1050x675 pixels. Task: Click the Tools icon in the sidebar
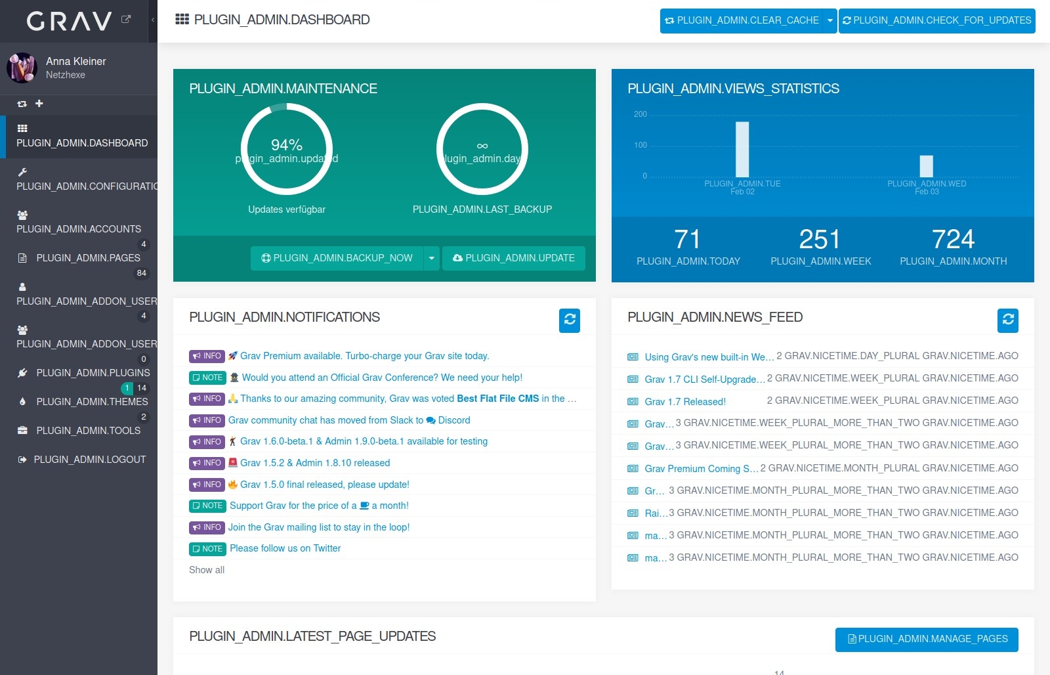22,430
